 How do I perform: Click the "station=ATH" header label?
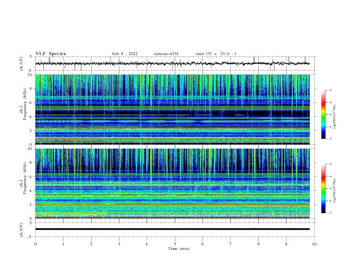[x=166, y=54]
